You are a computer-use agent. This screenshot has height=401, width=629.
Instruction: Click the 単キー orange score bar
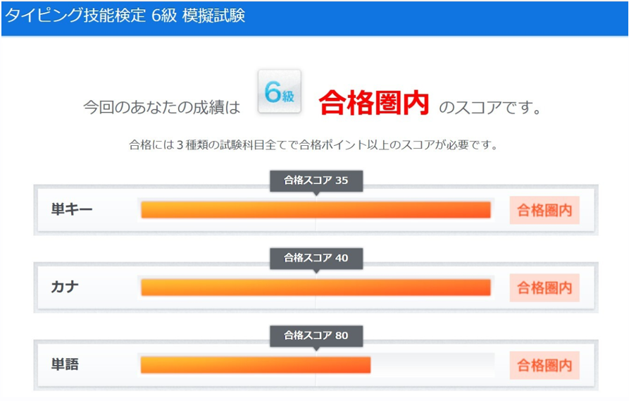316,210
